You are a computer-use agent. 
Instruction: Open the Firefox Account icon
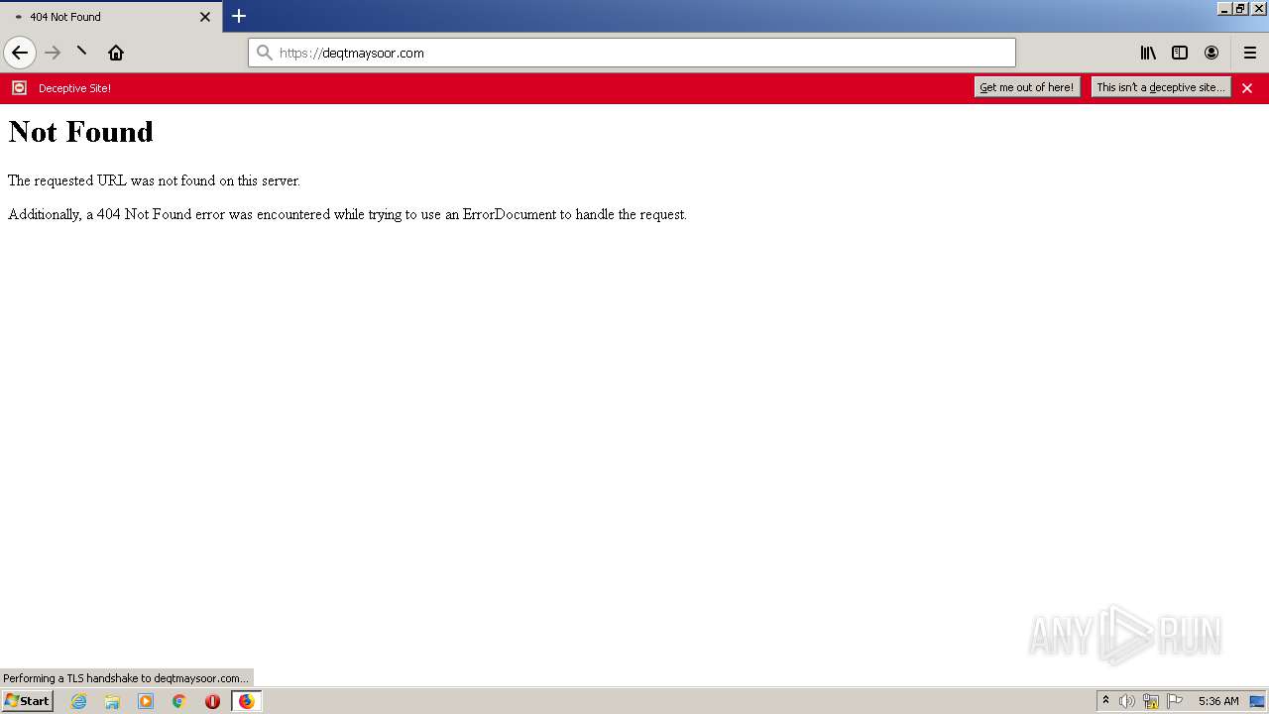click(1211, 53)
